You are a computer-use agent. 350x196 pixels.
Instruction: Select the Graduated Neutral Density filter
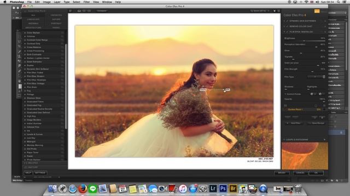(x=39, y=109)
